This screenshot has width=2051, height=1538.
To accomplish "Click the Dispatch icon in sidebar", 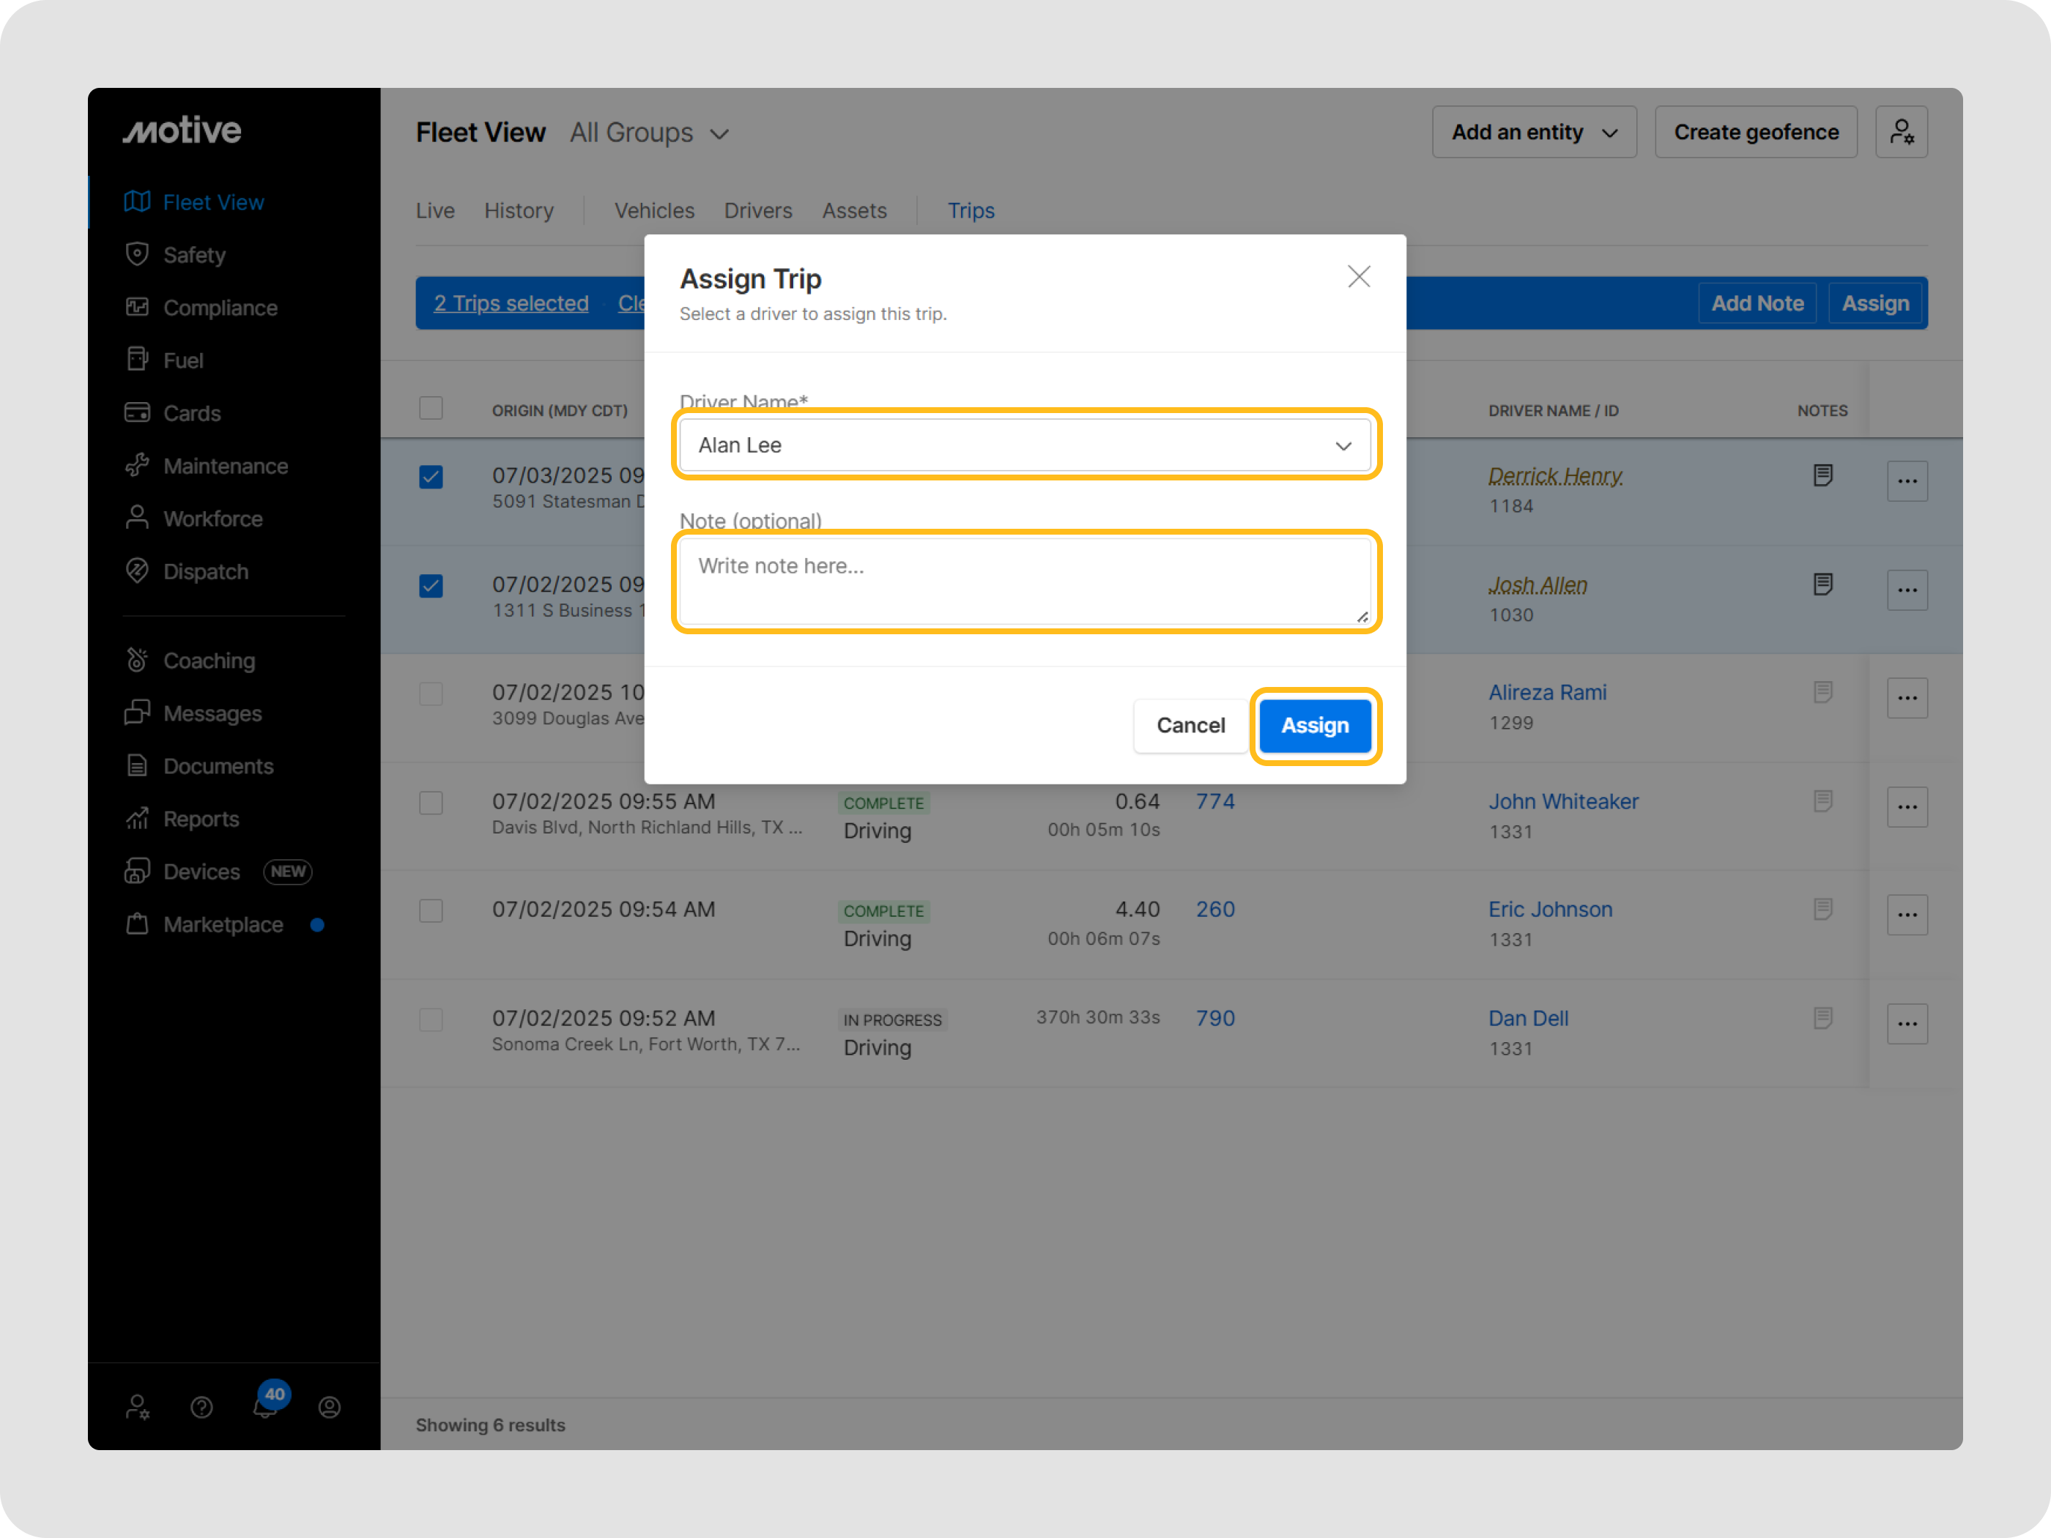I will click(x=137, y=571).
